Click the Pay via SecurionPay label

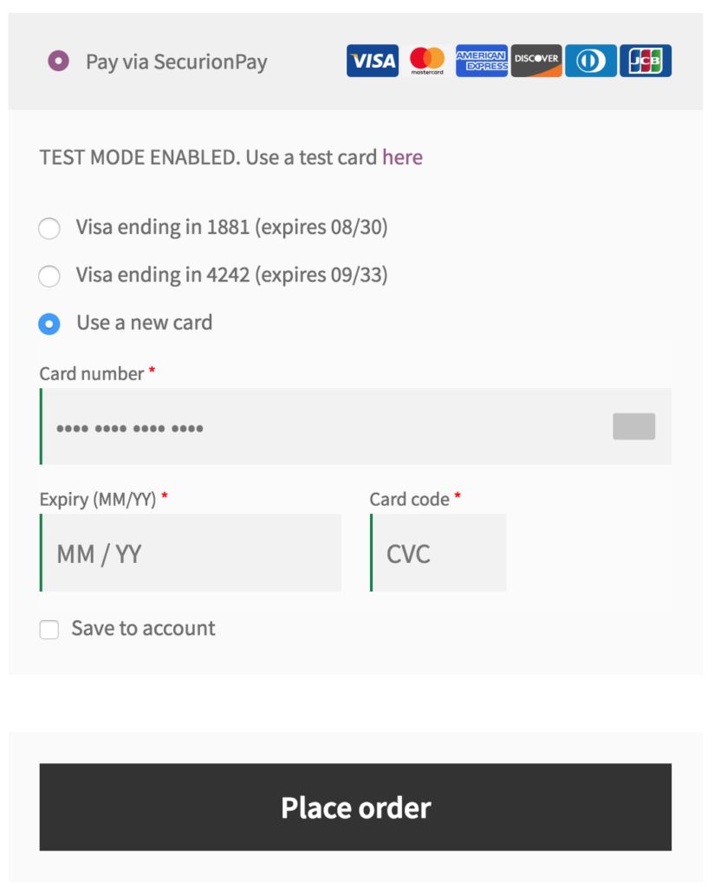177,62
